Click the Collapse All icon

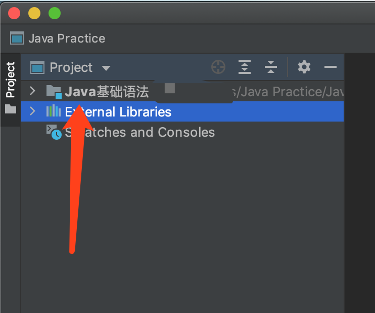pyautogui.click(x=271, y=67)
